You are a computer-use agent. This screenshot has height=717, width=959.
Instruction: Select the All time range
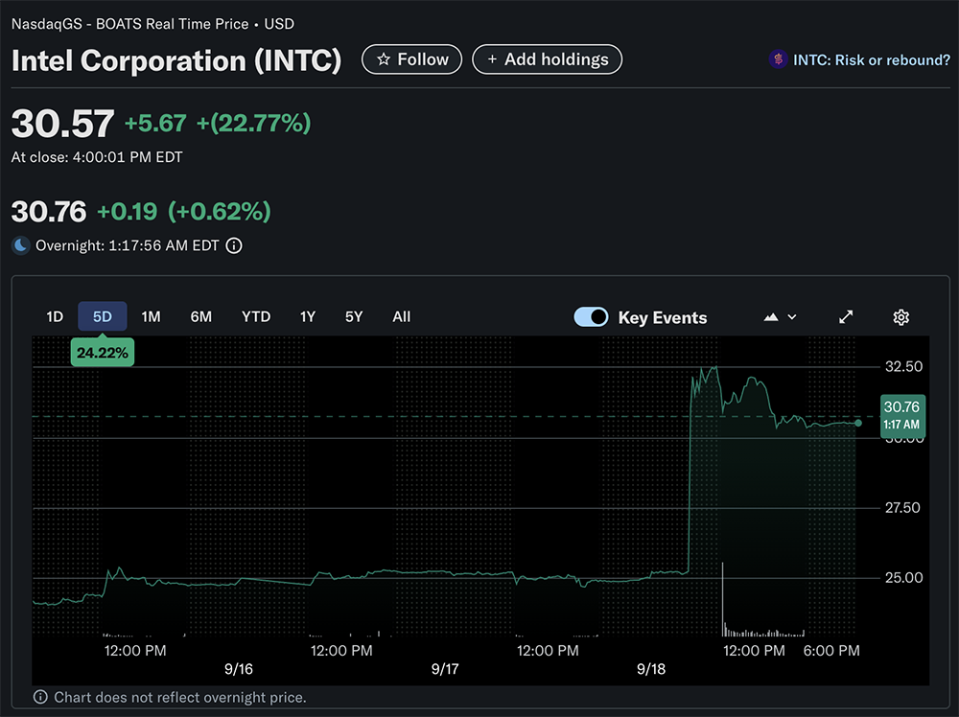point(402,316)
